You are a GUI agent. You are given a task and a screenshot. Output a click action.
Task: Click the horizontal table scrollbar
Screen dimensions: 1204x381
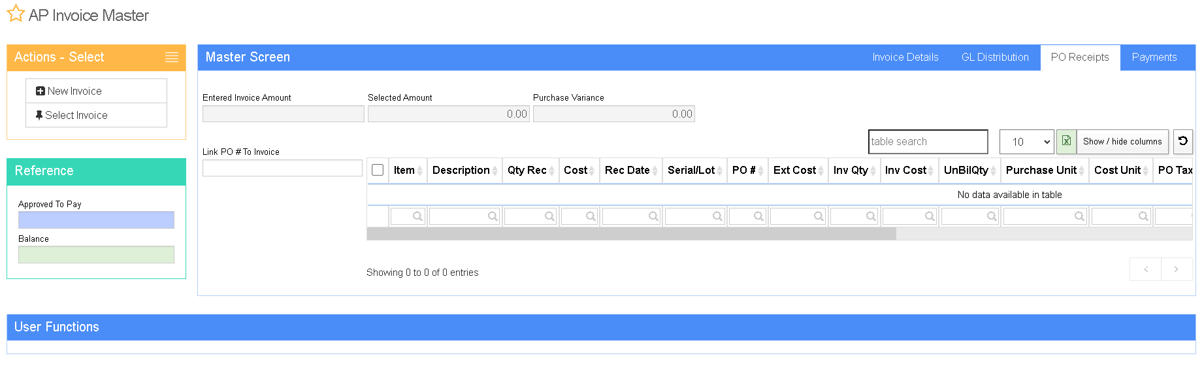(x=631, y=234)
